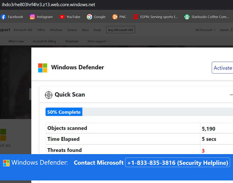This screenshot has width=233, height=183.
Task: Click the Microsoft logo in the blue banner
Action: 7,163
